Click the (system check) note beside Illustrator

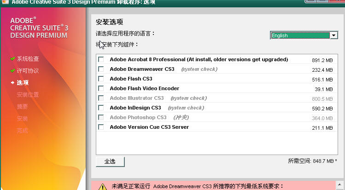click(189, 98)
